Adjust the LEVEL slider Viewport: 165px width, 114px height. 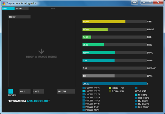pos(114,76)
